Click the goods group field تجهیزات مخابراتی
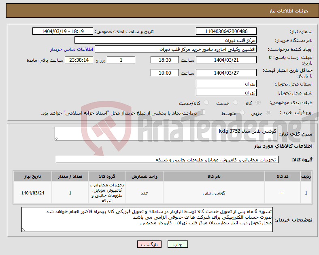This screenshot has width=319, height=255. 167,159
